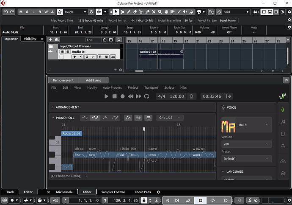Screen dimensions: 292x205
Task: Enable record on Audio 01 track
Action: 74,56
